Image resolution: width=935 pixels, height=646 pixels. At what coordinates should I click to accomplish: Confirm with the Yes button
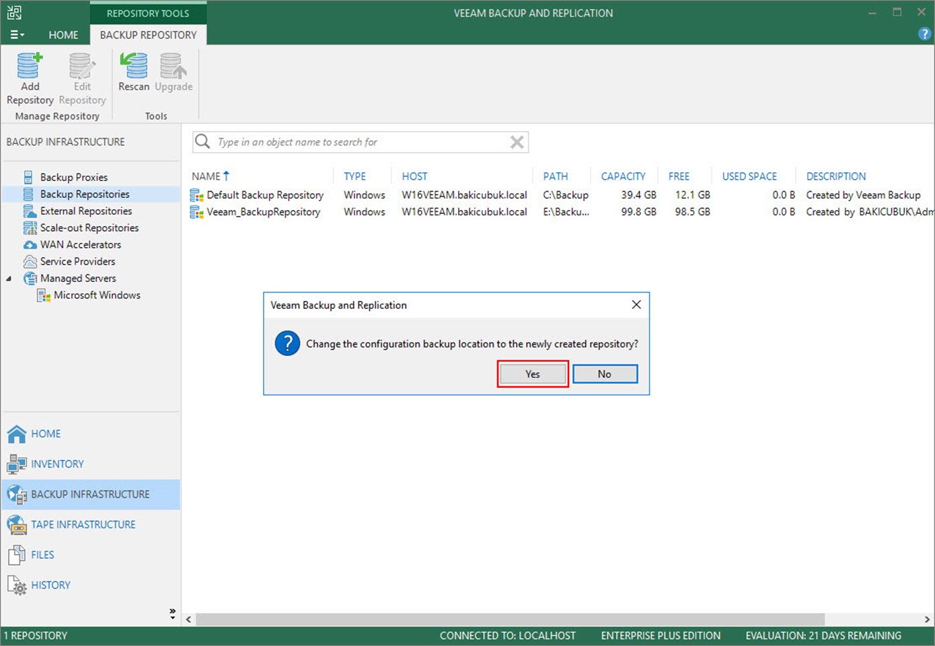[x=533, y=374]
